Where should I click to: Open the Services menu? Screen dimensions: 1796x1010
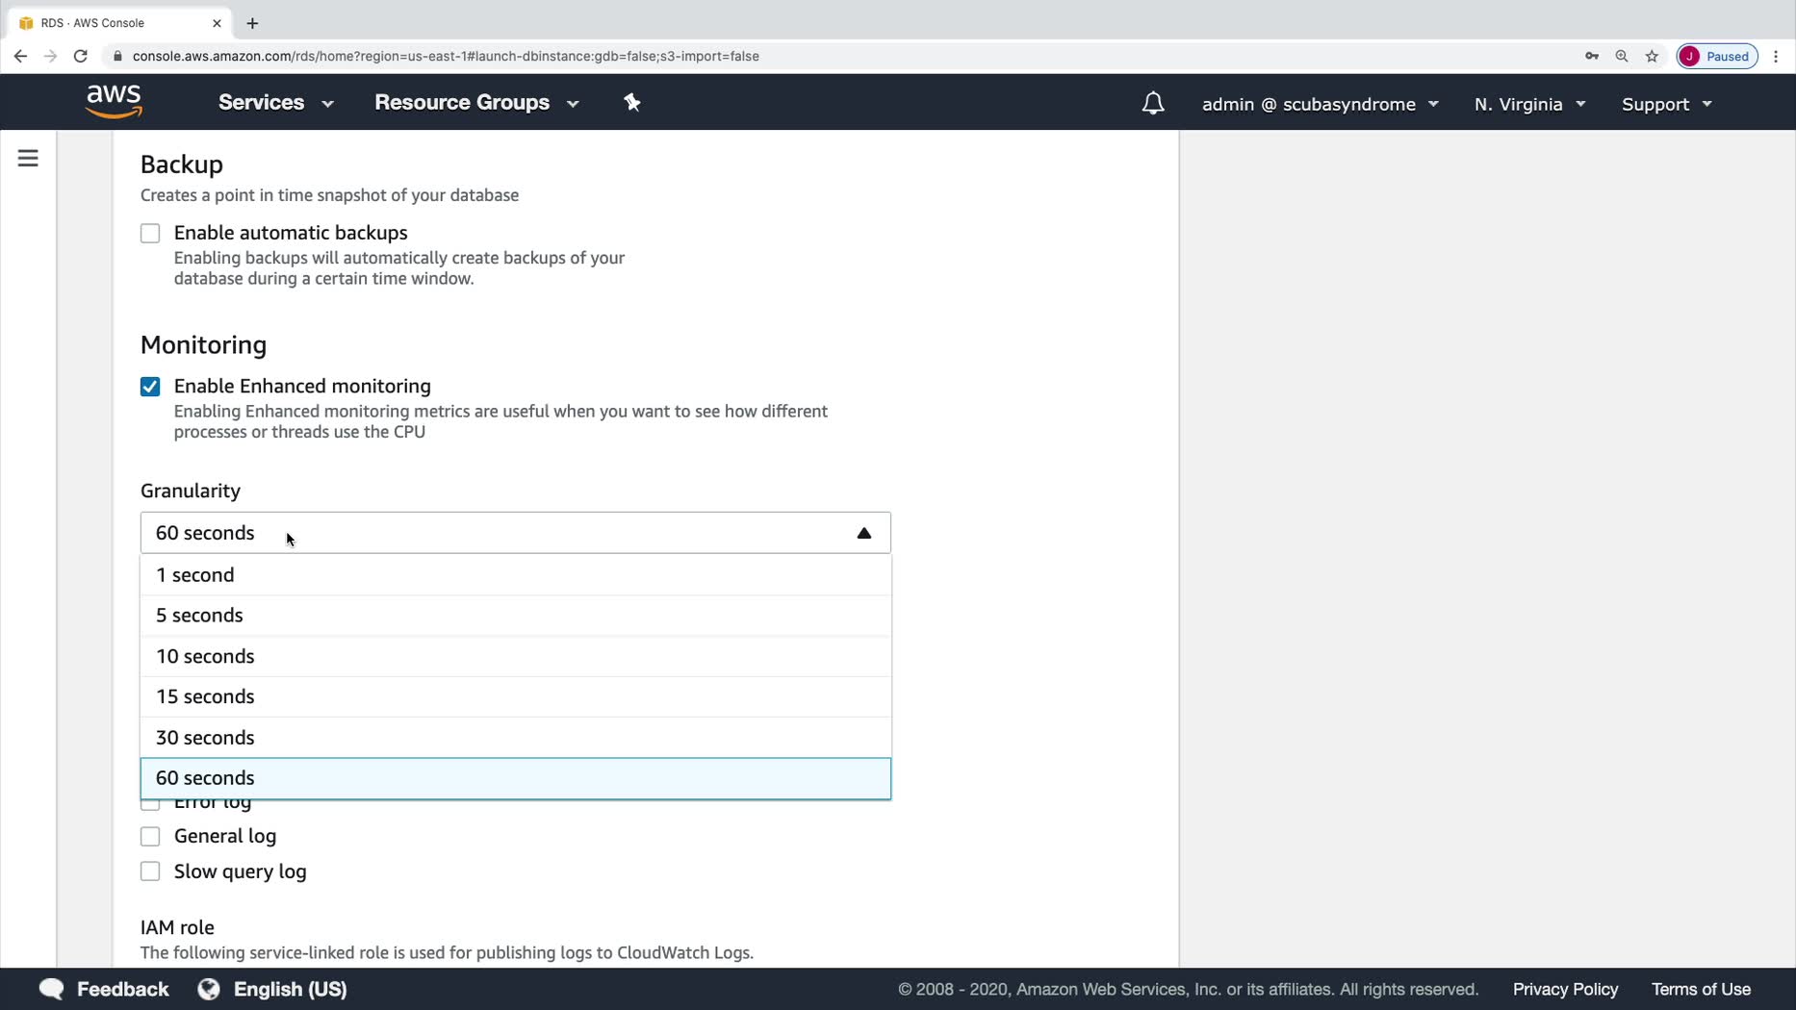pyautogui.click(x=276, y=103)
